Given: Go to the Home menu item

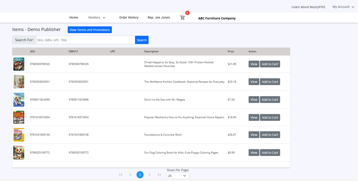Looking at the screenshot, I should tap(74, 17).
